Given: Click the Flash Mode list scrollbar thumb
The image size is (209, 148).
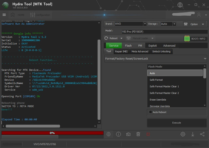Looking at the screenshot, I should [205, 73].
